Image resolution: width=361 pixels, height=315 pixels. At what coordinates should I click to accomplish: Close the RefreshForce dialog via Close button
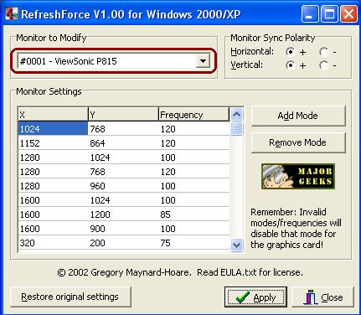click(x=322, y=297)
